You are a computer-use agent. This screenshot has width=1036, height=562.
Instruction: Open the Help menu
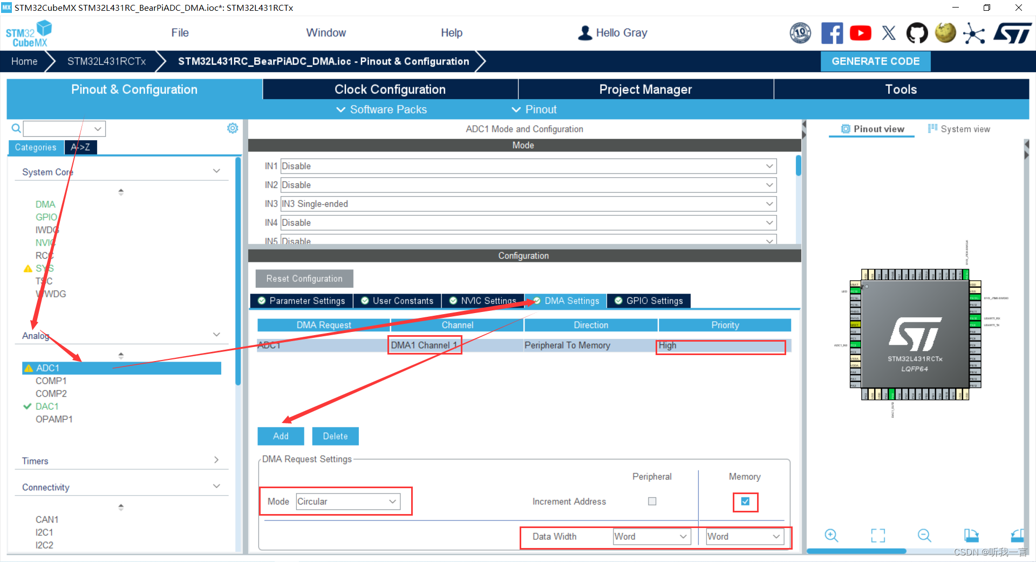[x=452, y=33]
